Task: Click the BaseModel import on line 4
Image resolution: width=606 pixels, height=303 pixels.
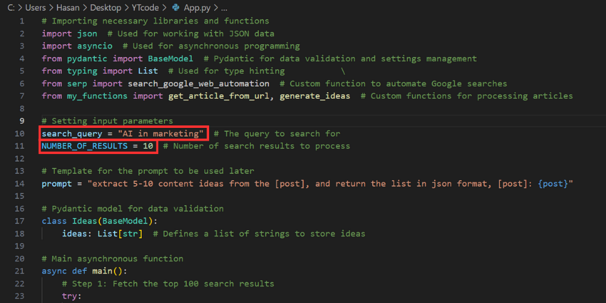Action: pos(170,59)
